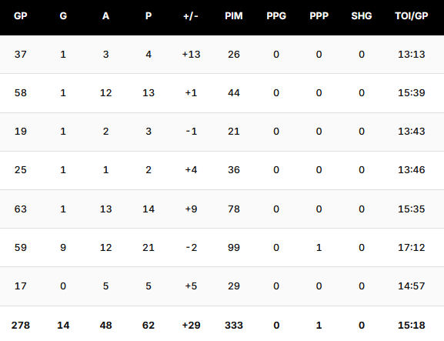Select the +13 plus-minus cell
The image size is (444, 341).
pyautogui.click(x=191, y=55)
